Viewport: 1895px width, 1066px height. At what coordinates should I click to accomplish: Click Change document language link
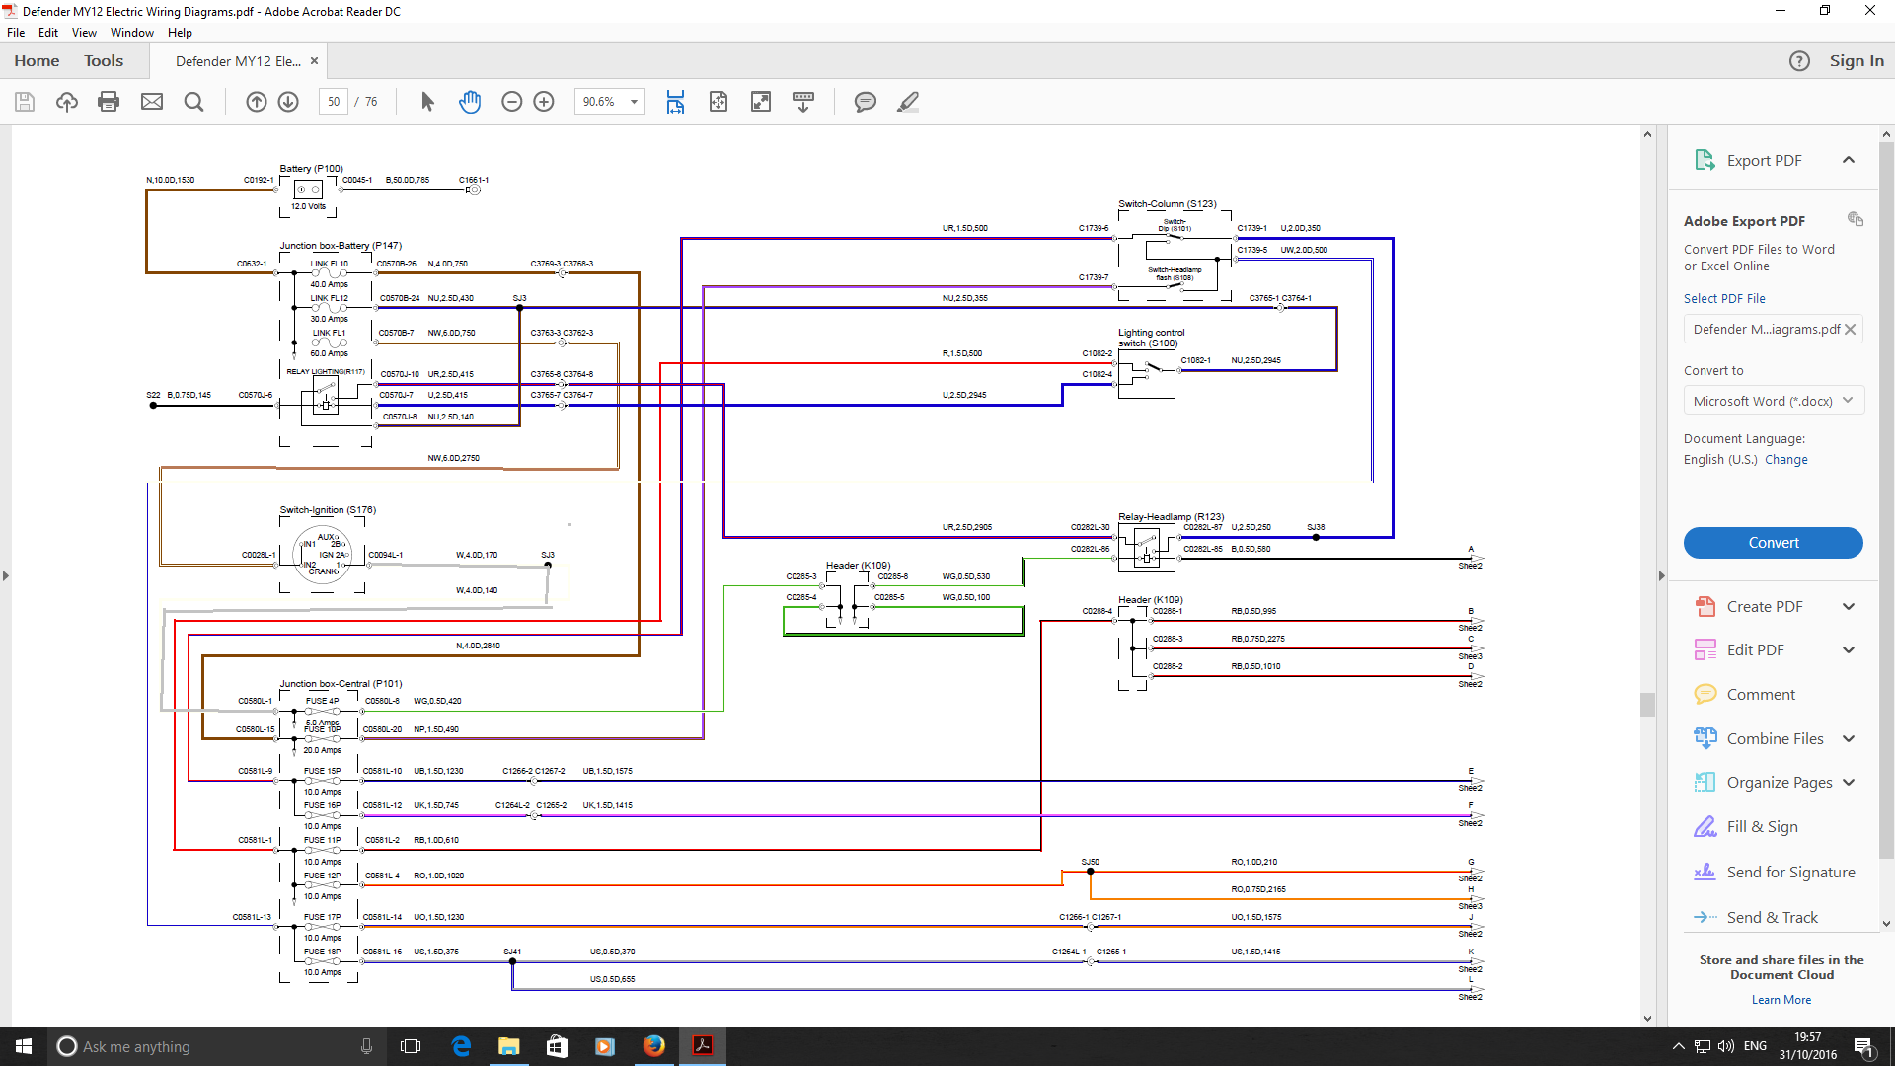(x=1786, y=459)
